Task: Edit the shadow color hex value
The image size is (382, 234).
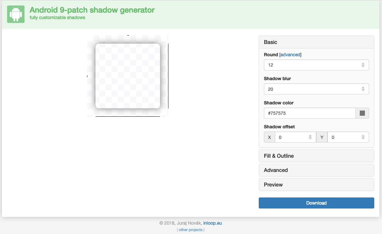Action: [307, 113]
